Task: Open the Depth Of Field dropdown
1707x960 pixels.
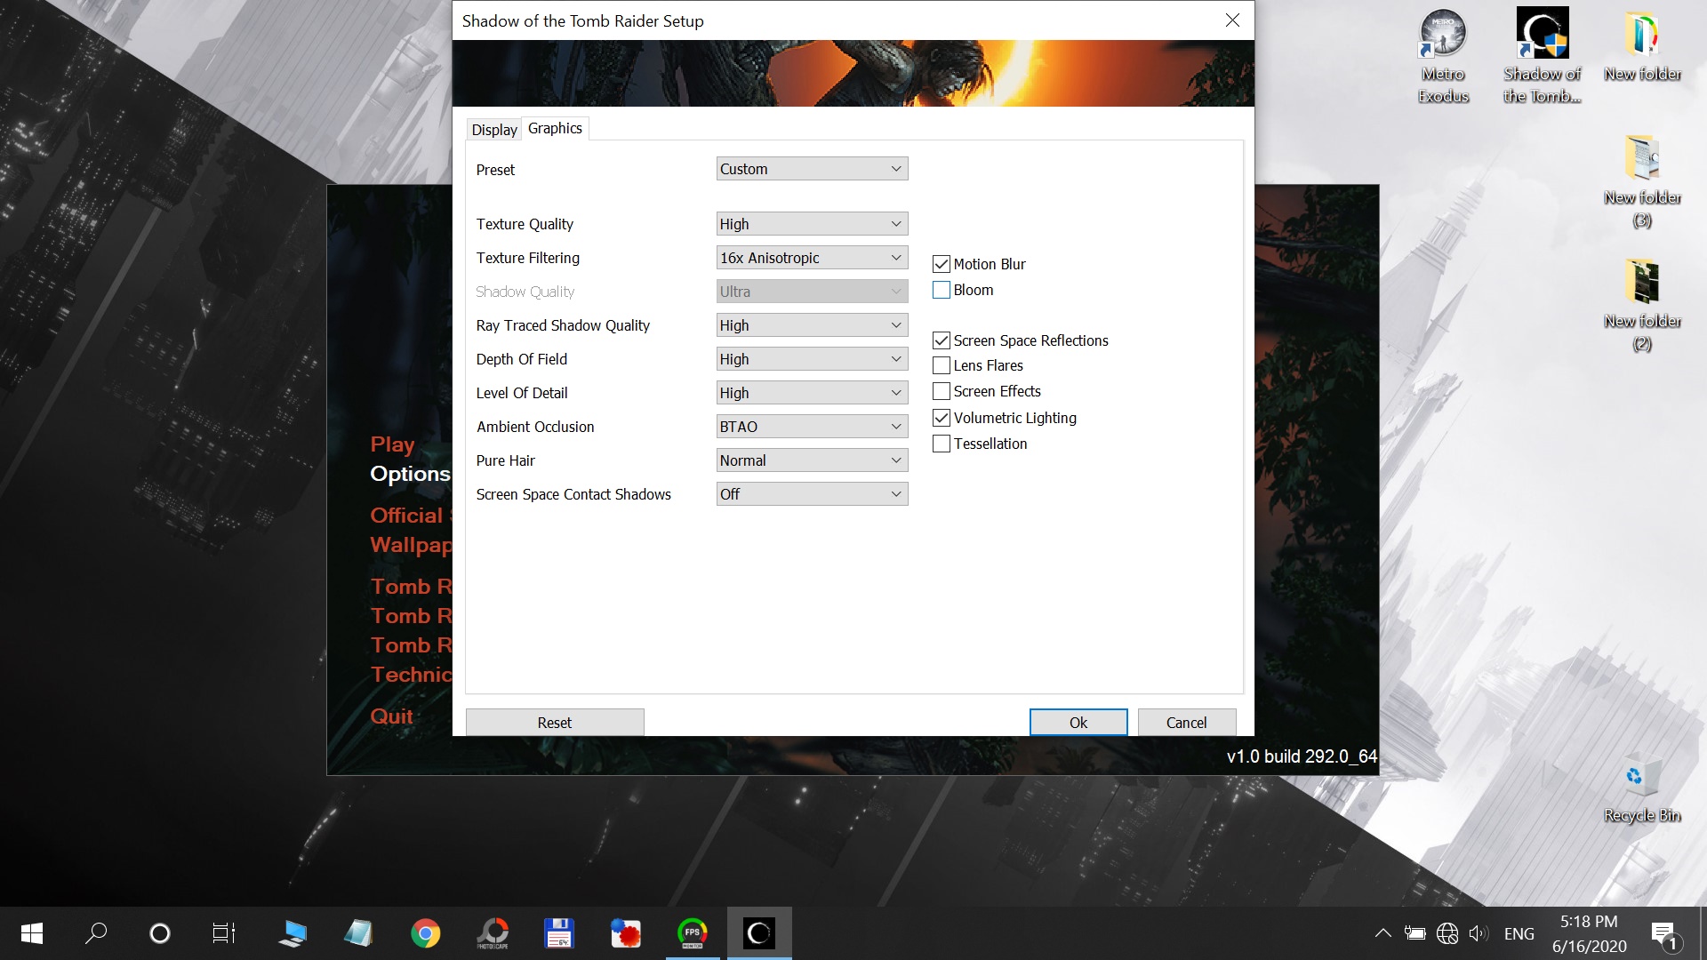Action: (x=812, y=359)
